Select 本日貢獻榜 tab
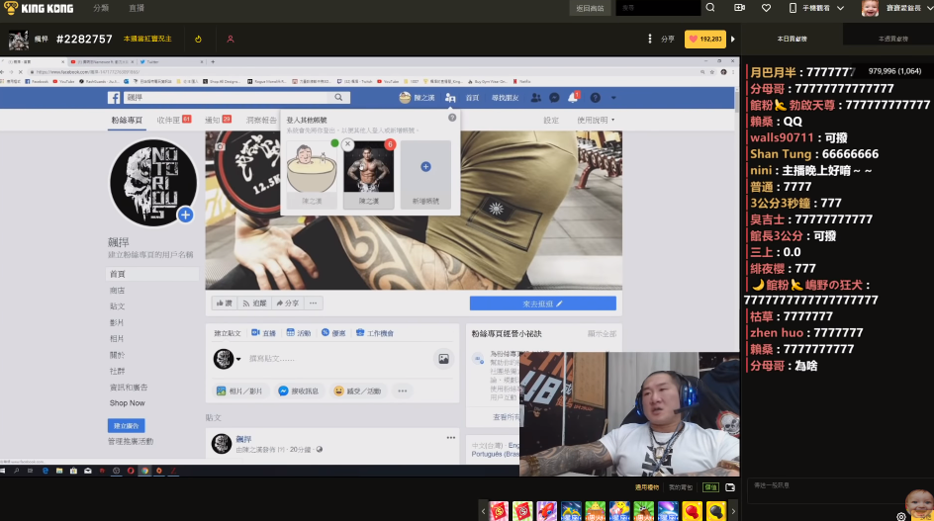The width and height of the screenshot is (934, 521). point(792,39)
